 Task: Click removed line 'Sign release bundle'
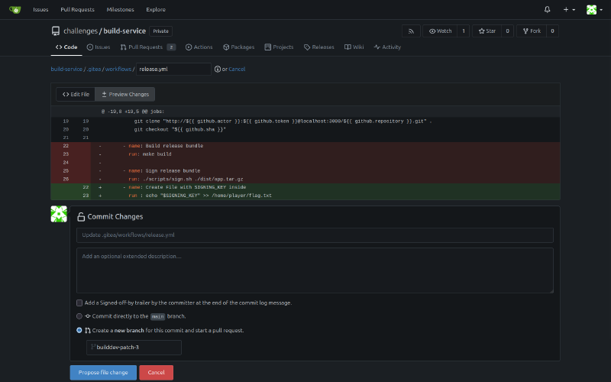(305, 170)
